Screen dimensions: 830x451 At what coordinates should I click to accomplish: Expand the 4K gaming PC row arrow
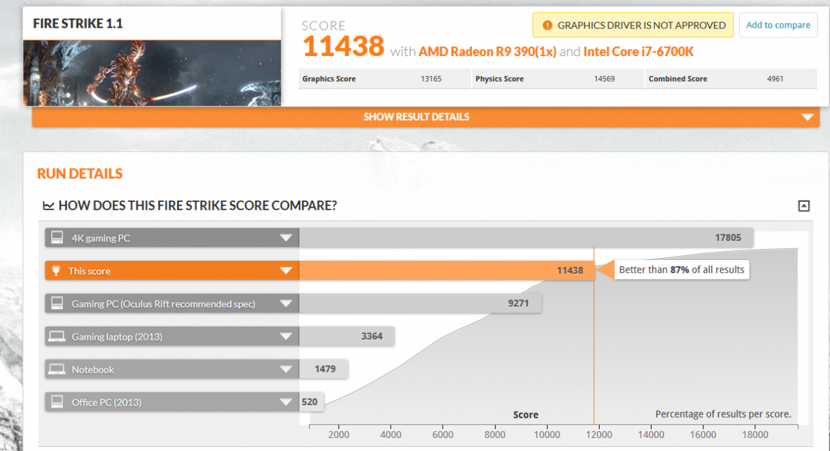click(286, 238)
